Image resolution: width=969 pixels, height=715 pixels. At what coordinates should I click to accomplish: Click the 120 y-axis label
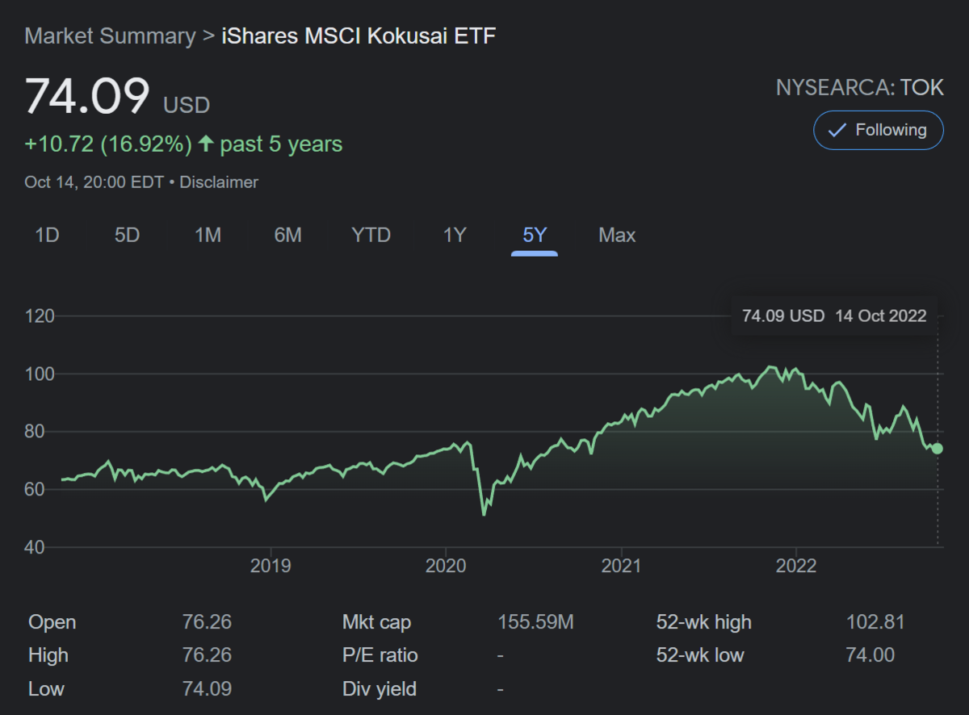[40, 316]
